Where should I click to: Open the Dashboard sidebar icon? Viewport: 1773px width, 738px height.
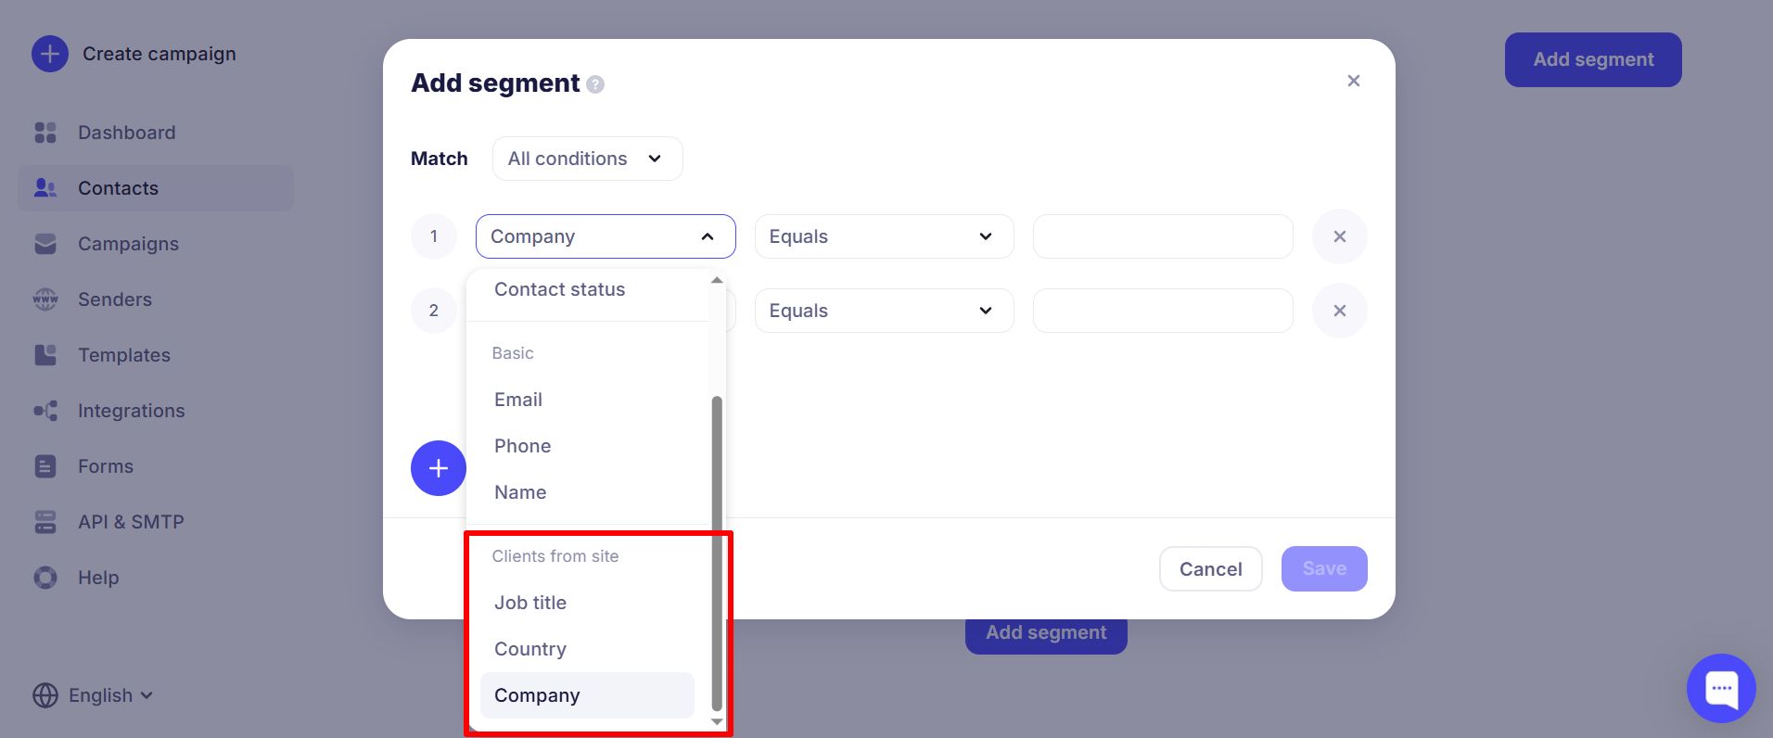(x=45, y=133)
